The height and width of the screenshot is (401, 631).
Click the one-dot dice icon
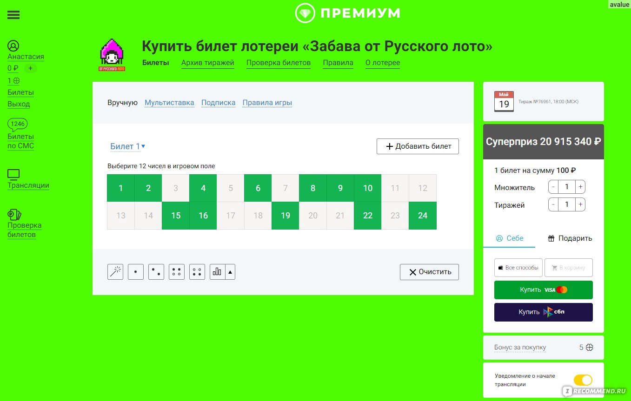click(x=136, y=272)
